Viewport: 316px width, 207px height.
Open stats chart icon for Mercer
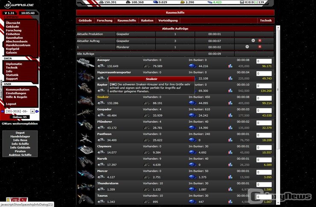click(x=230, y=177)
